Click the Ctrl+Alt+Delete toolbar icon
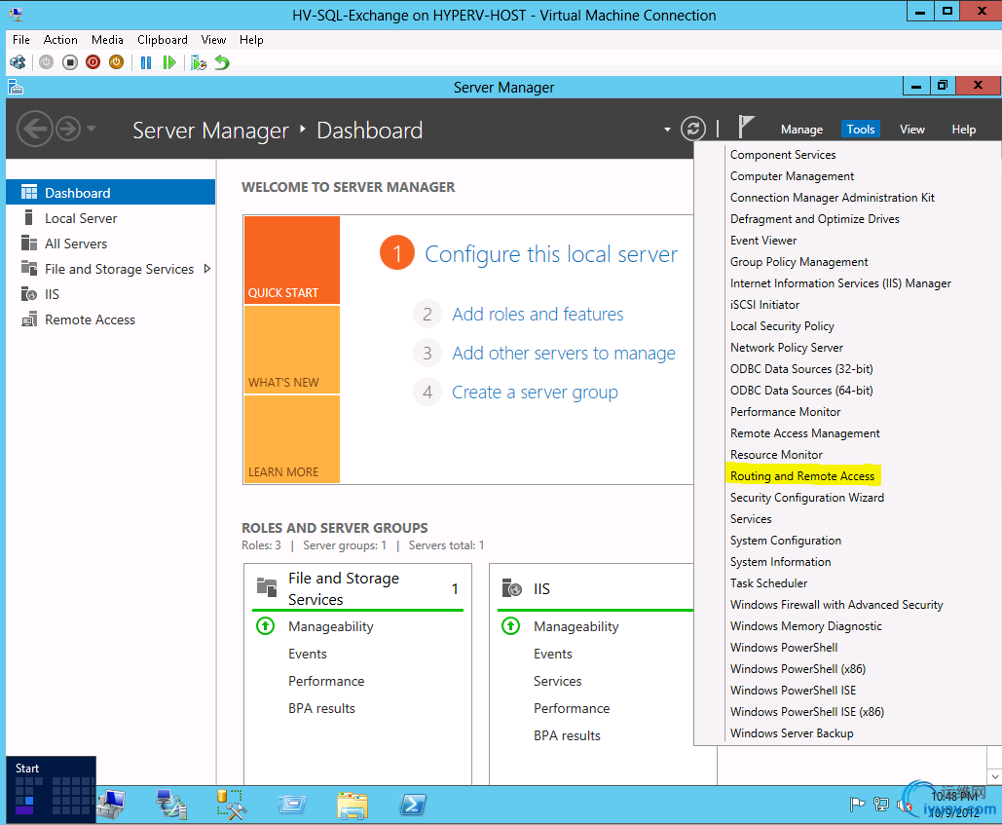The width and height of the screenshot is (1002, 825). [x=18, y=62]
